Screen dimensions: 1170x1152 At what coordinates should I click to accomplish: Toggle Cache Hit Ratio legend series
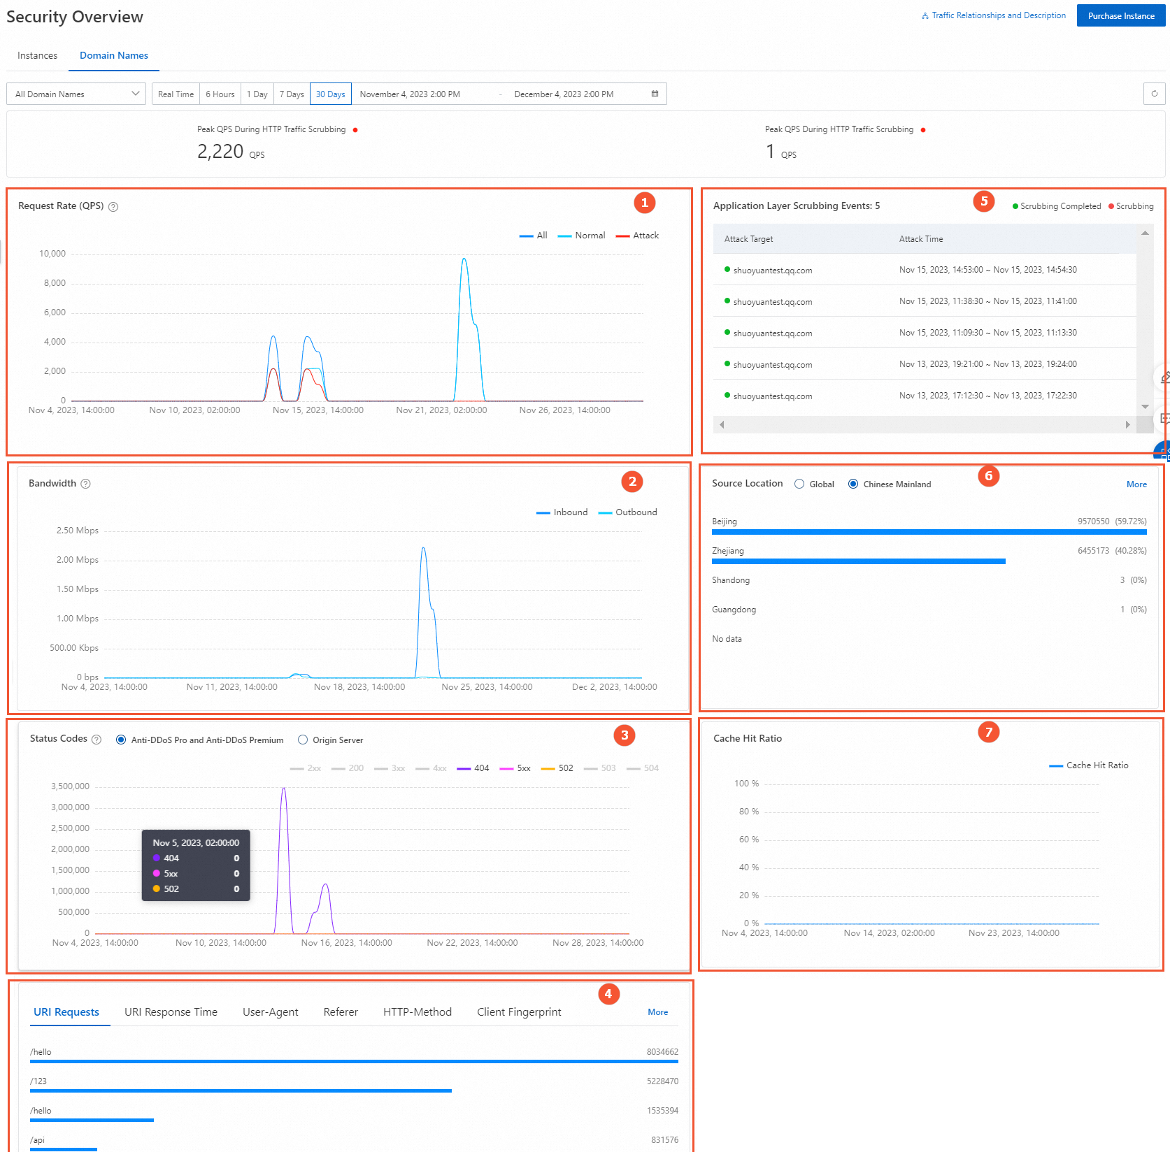(1089, 765)
